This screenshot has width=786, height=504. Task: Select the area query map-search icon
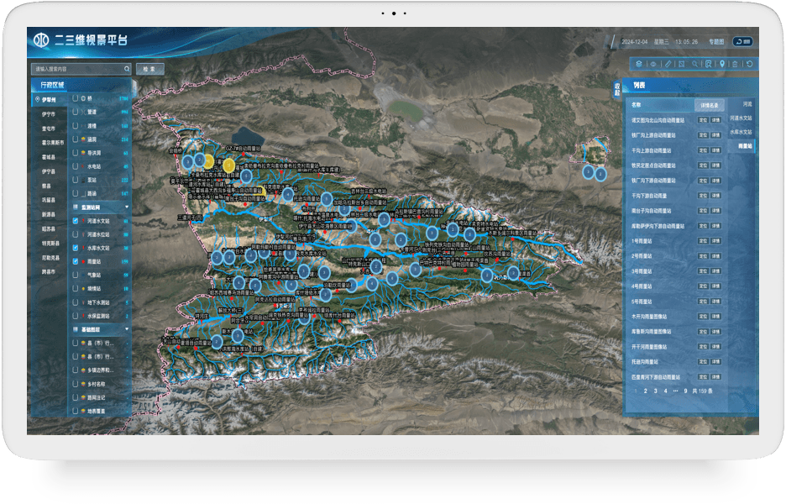pyautogui.click(x=708, y=64)
